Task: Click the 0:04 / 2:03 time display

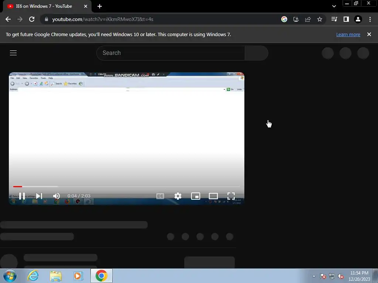Action: click(x=79, y=196)
